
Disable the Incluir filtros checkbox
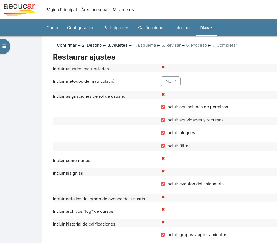coord(163,146)
